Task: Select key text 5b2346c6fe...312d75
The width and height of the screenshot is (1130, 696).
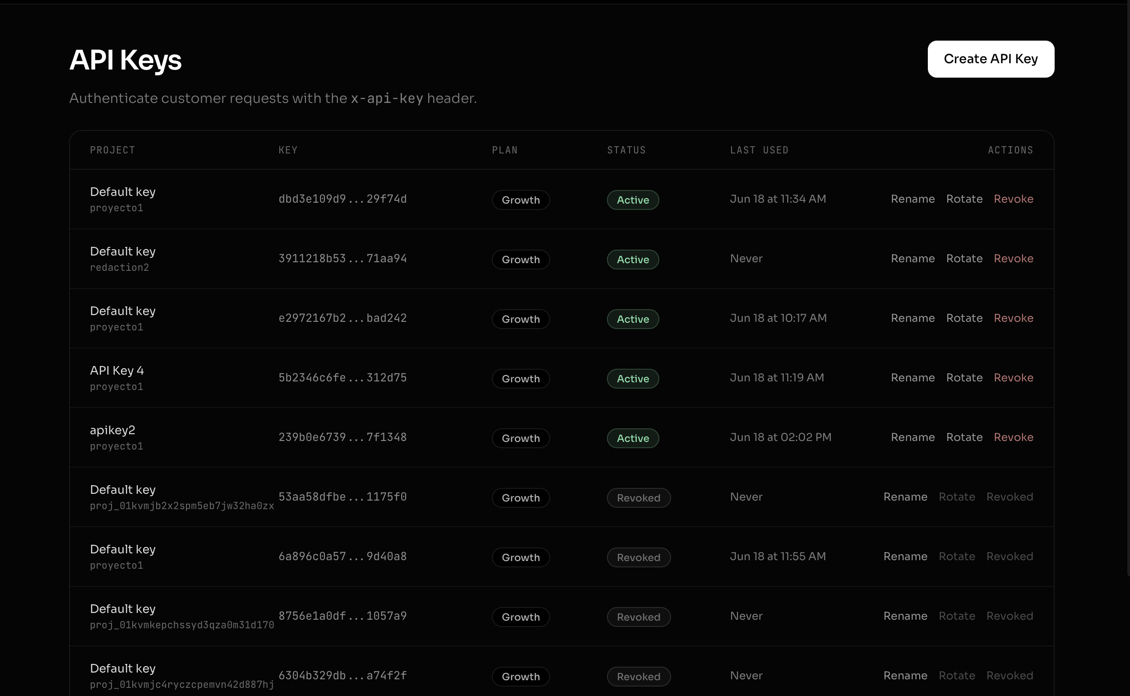Action: click(x=343, y=377)
